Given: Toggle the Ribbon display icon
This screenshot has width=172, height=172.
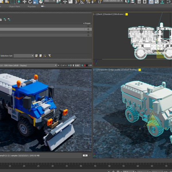Looking at the screenshot, I should click(x=151, y=2).
